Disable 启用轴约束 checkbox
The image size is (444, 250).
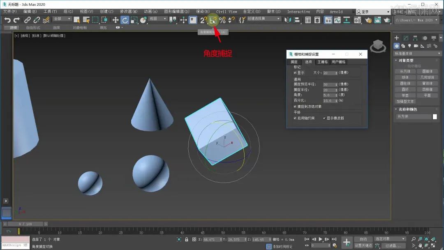tap(295, 118)
